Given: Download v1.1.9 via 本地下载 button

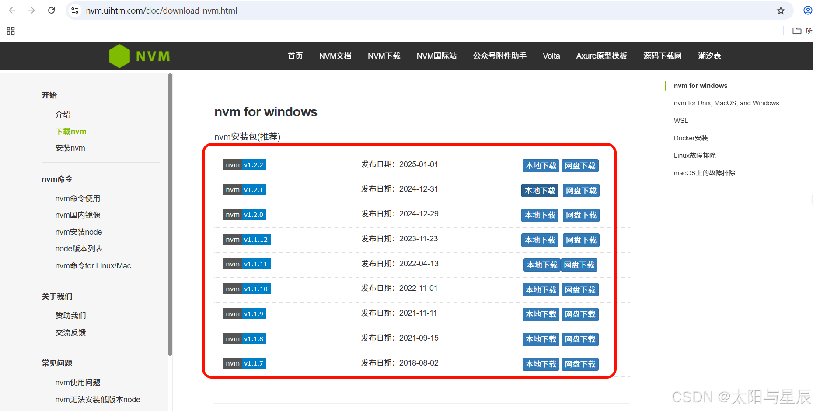Looking at the screenshot, I should point(541,314).
